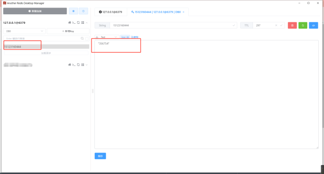Viewport: 324px width, 174px height.
Task: Collapse the 127.0.0.1@6379 connection
Action: (87, 23)
